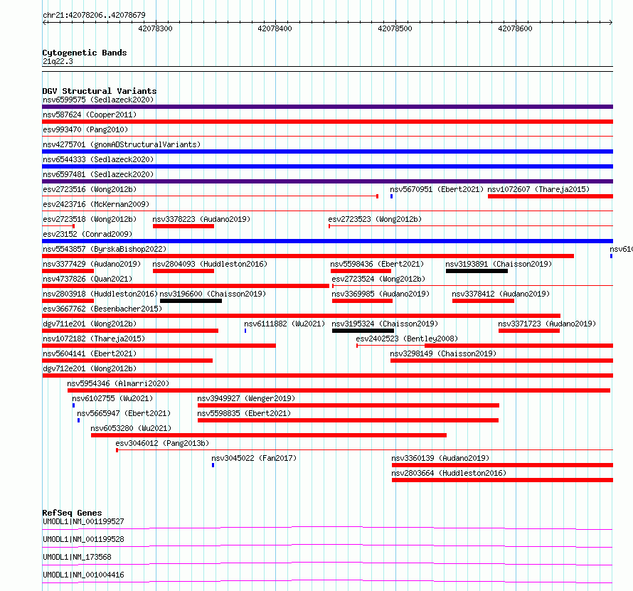Select blue marker under nsv3045022 (Fan2017)
This screenshot has width=633, height=591.
click(x=213, y=465)
